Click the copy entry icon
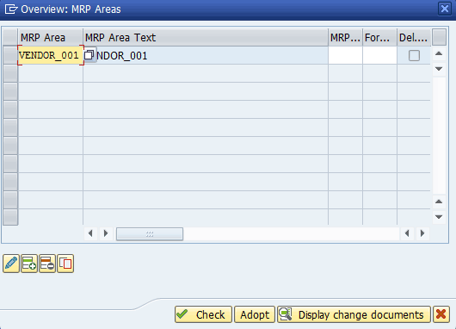 65,264
